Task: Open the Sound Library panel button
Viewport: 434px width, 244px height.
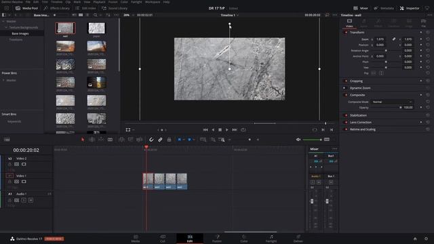Action: (115, 8)
